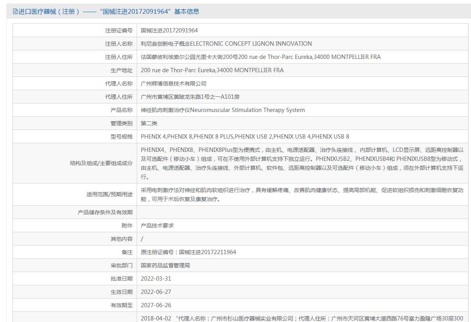This screenshot has width=471, height=322.
Task: Click the 备注 label
Action: click(127, 252)
